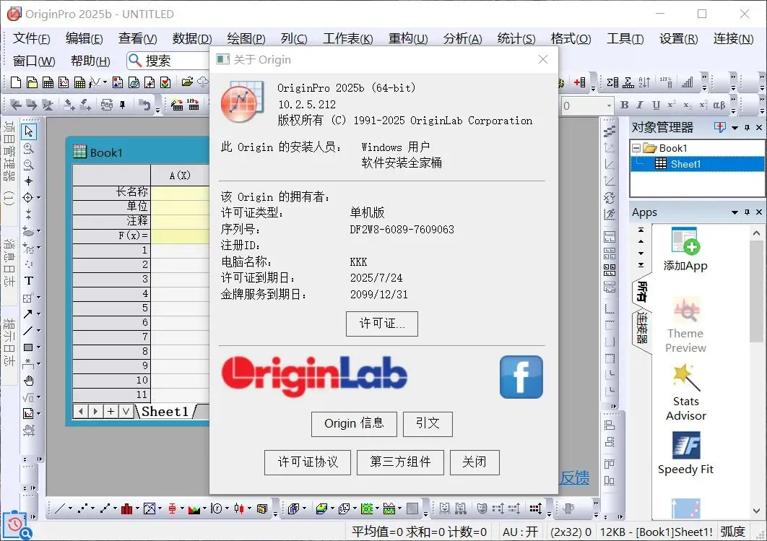Open the 绘图(P) menu
767x541 pixels.
click(x=246, y=38)
